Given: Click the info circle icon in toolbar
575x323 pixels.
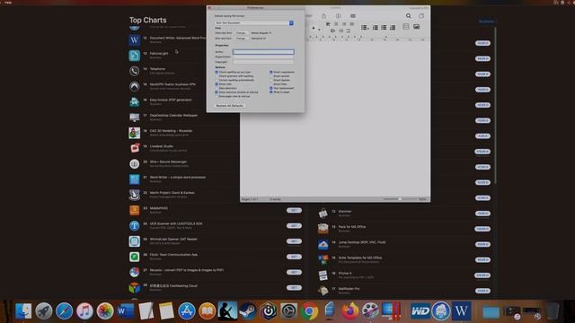Looking at the screenshot, I should point(338,16).
